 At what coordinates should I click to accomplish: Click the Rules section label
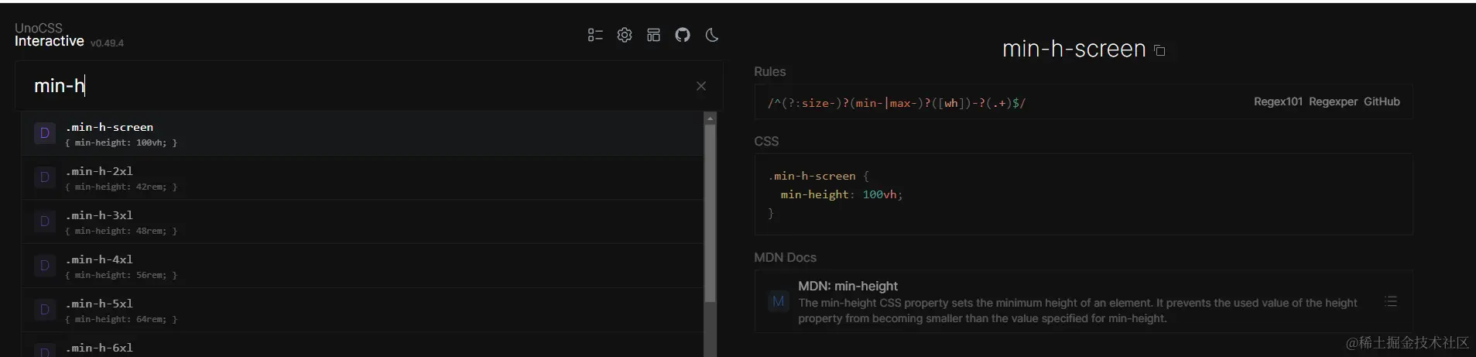pos(769,71)
